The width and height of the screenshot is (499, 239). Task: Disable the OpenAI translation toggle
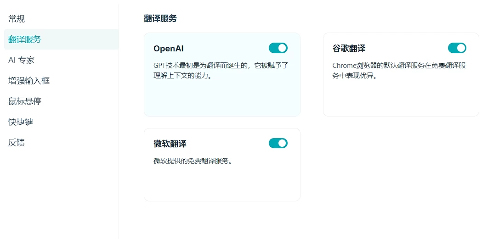point(278,48)
